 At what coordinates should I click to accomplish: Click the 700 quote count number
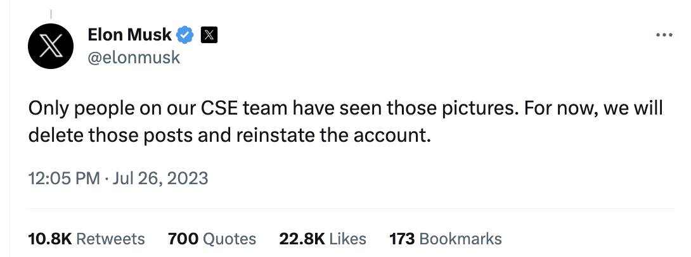[183, 239]
